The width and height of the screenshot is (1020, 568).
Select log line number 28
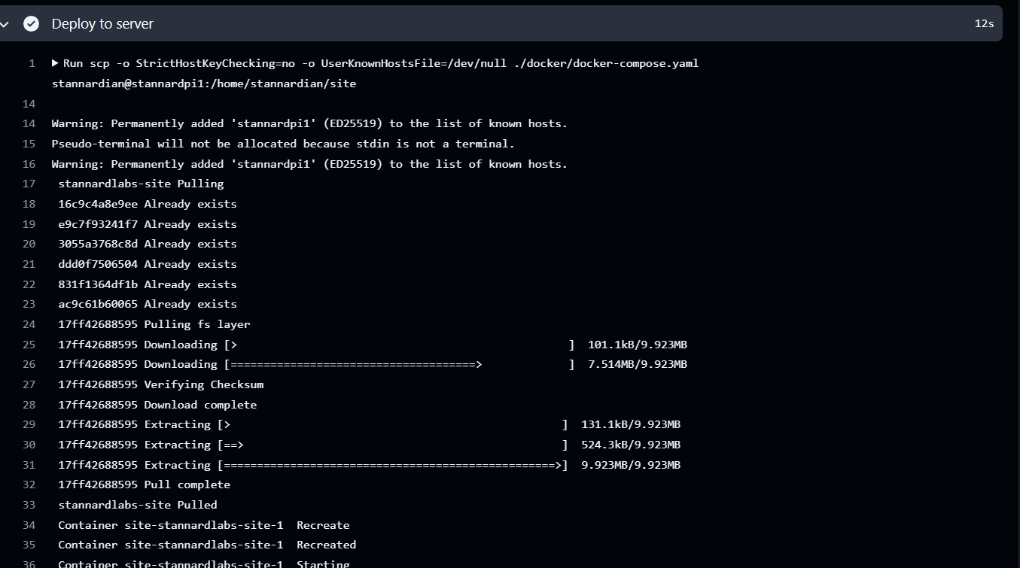pyautogui.click(x=29, y=405)
